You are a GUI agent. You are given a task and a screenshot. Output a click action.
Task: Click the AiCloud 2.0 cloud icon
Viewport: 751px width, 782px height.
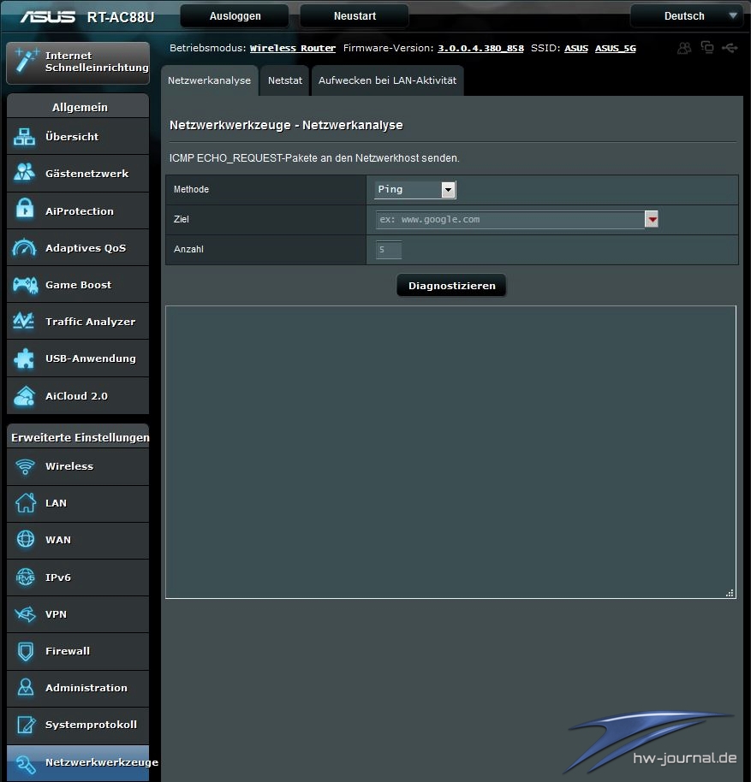click(25, 396)
